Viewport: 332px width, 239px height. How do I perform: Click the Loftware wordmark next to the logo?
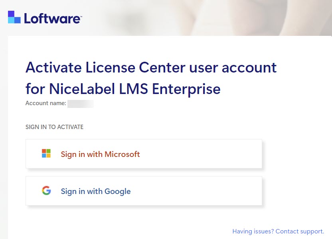point(53,18)
